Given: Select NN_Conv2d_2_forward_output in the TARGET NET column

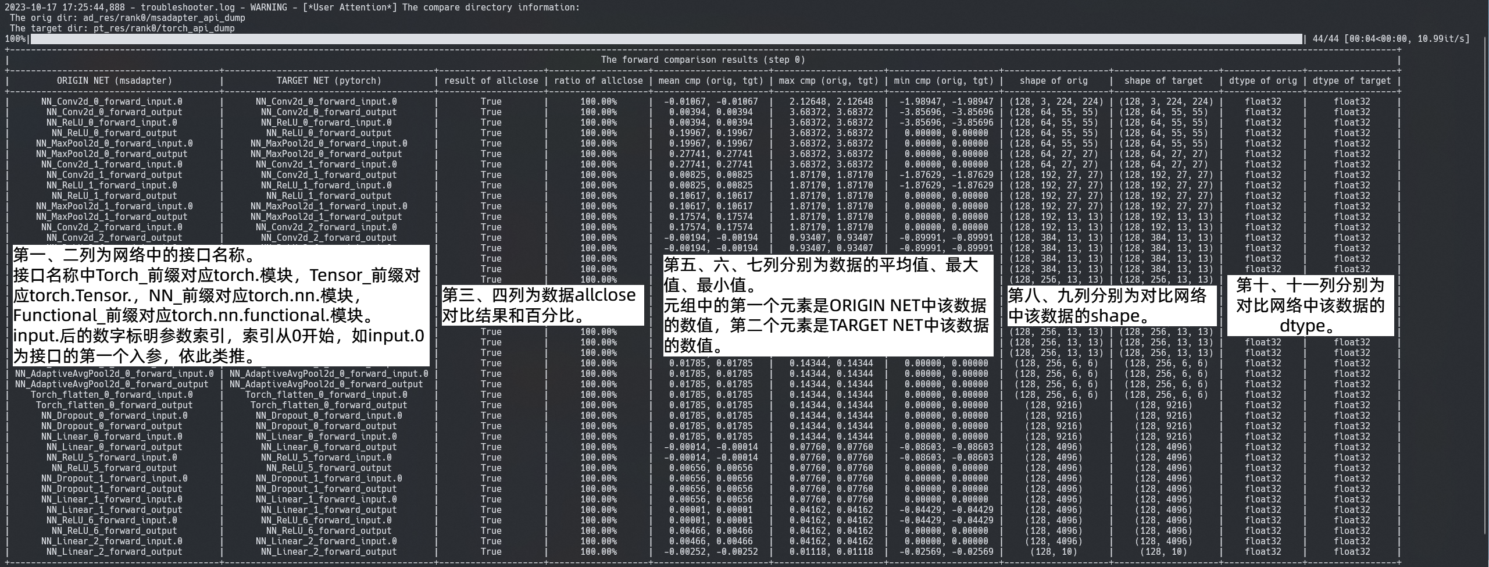Looking at the screenshot, I should (x=329, y=238).
